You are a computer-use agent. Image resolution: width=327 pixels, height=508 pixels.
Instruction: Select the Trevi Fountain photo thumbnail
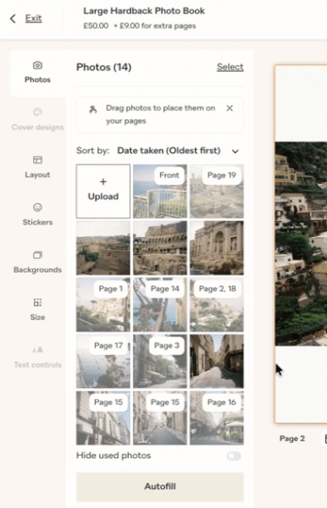(x=217, y=248)
